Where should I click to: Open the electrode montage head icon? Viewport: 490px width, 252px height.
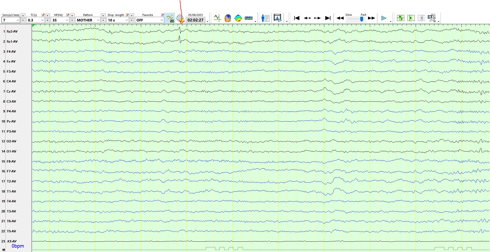pos(180,18)
